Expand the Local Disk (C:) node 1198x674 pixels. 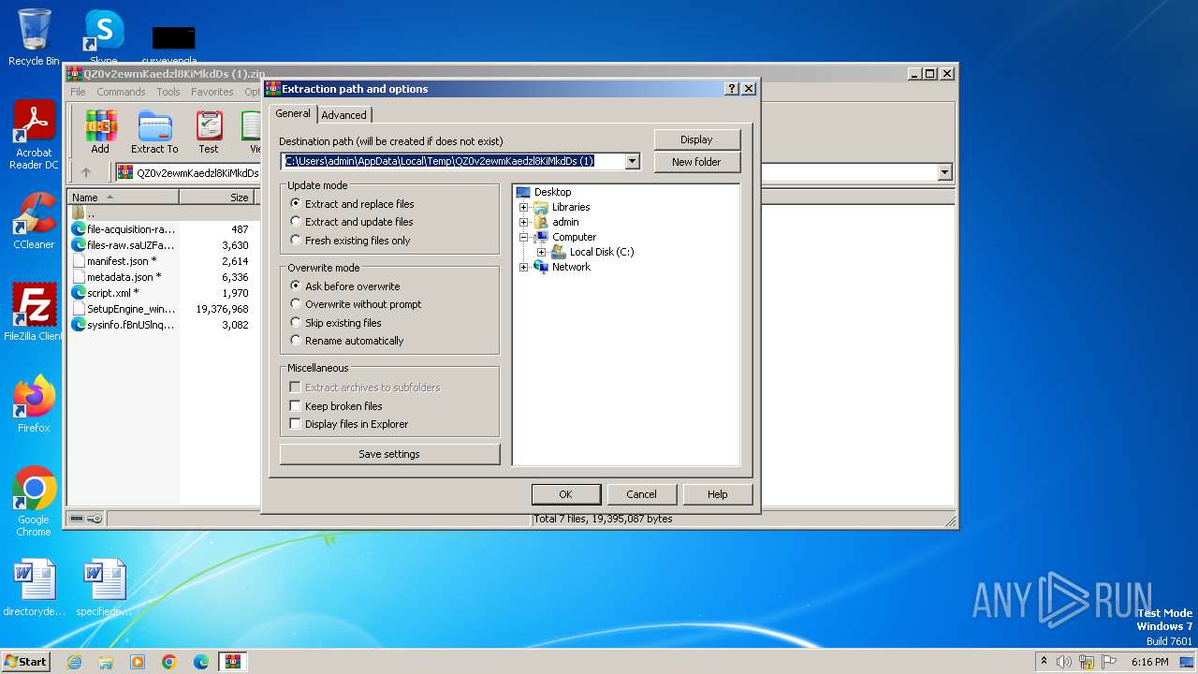point(541,252)
